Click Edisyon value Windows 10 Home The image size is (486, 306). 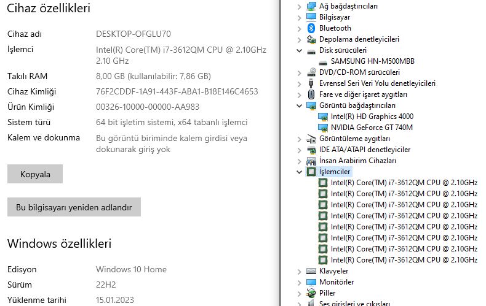click(131, 270)
